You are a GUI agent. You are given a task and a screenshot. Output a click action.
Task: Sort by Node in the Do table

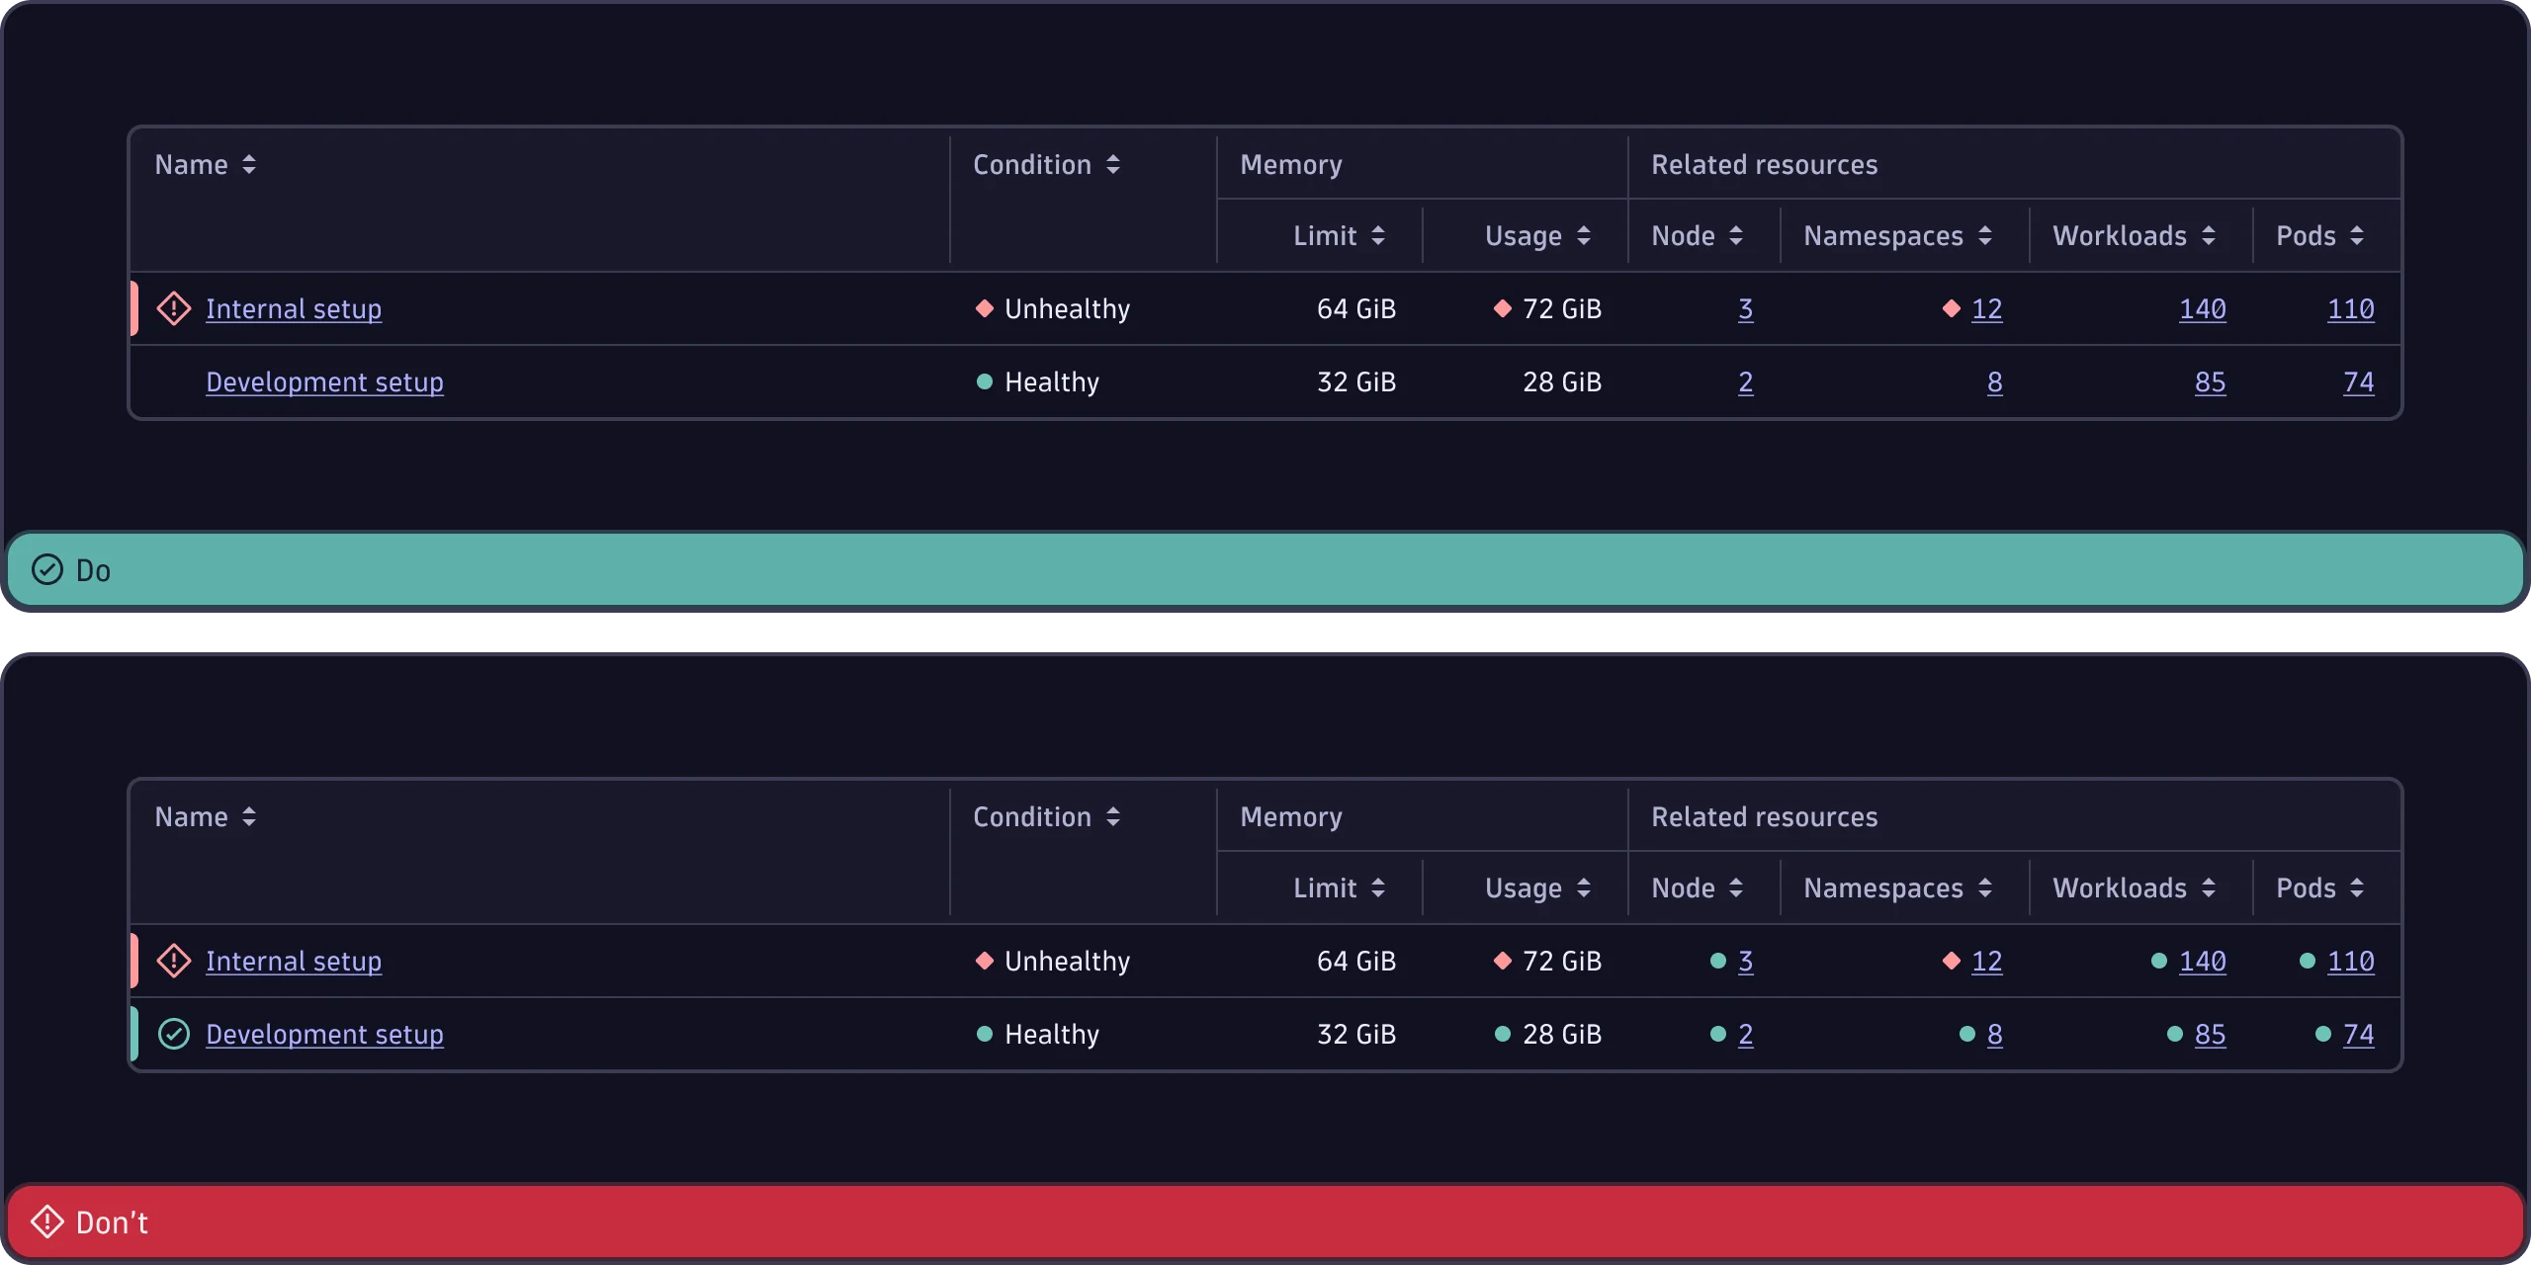1736,235
